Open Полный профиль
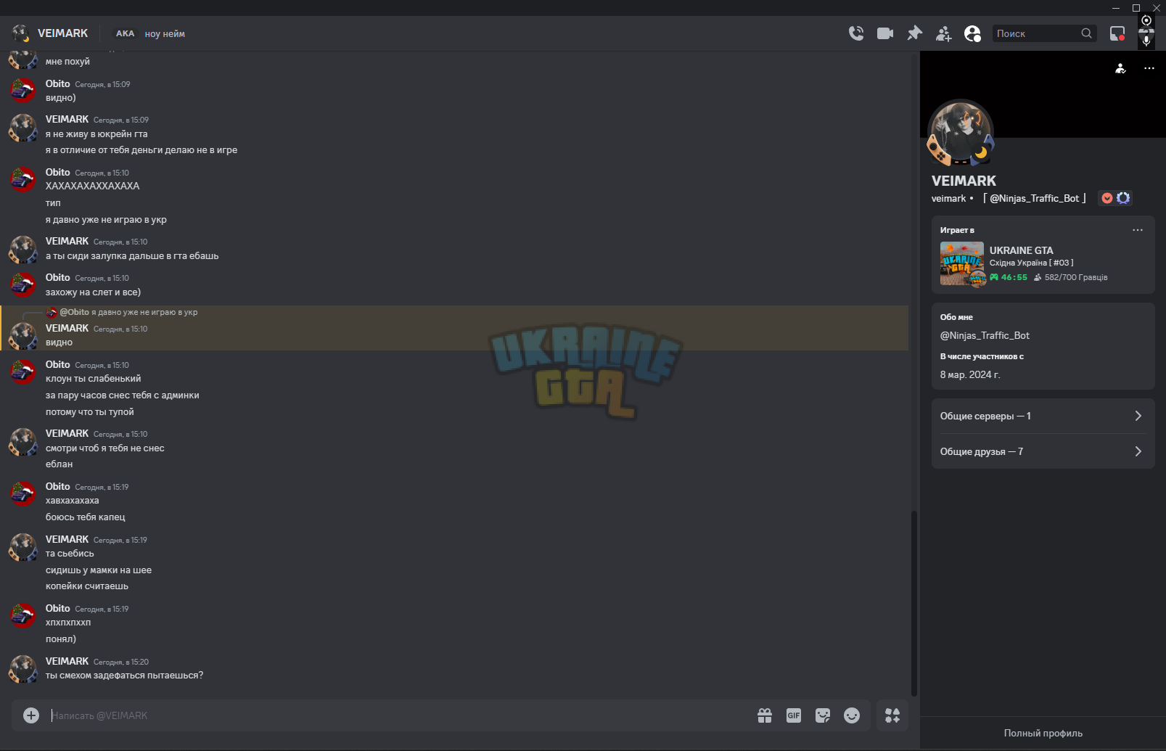Screen dimensions: 1166x751 [1043, 734]
